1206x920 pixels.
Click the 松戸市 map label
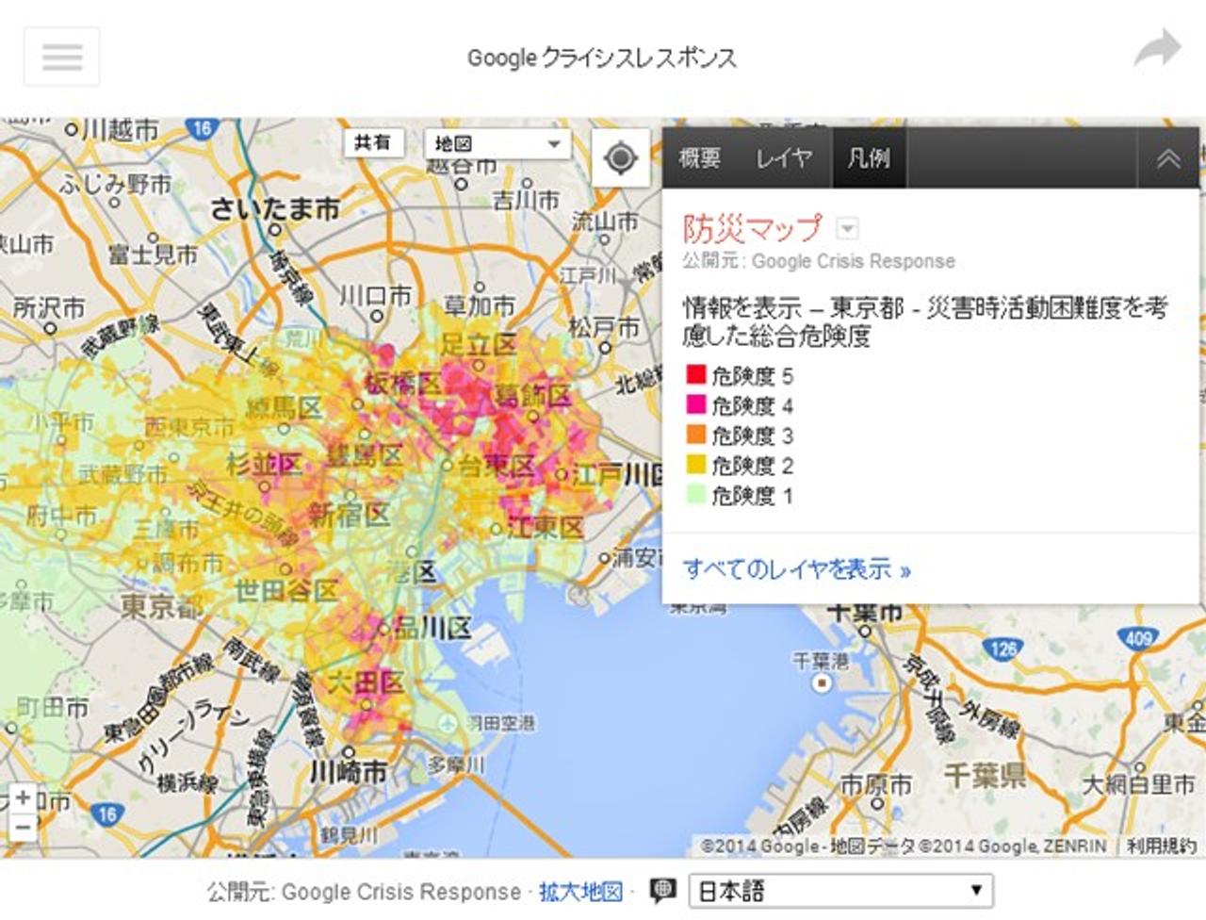[x=603, y=327]
